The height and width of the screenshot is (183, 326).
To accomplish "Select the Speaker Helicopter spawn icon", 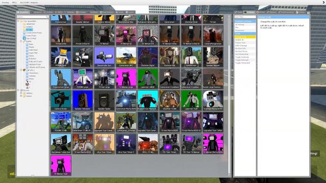I will 83,101.
